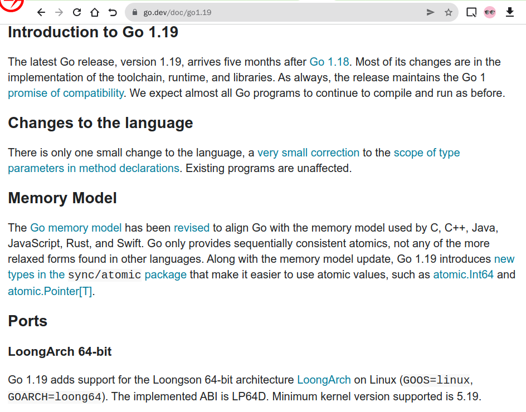The image size is (526, 412).
Task: Follow the LoongArch architecture link
Action: coord(324,380)
